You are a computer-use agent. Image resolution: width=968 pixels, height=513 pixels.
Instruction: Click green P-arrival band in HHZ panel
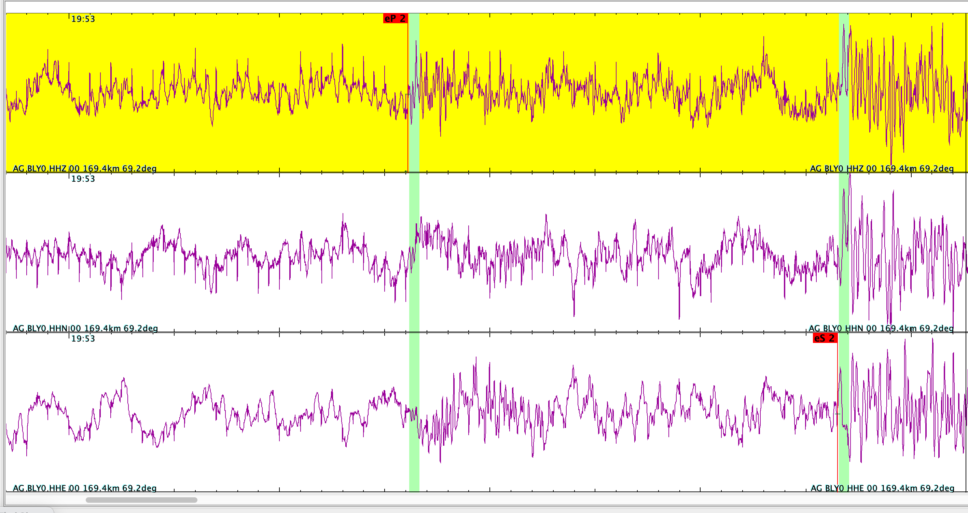[x=414, y=150]
